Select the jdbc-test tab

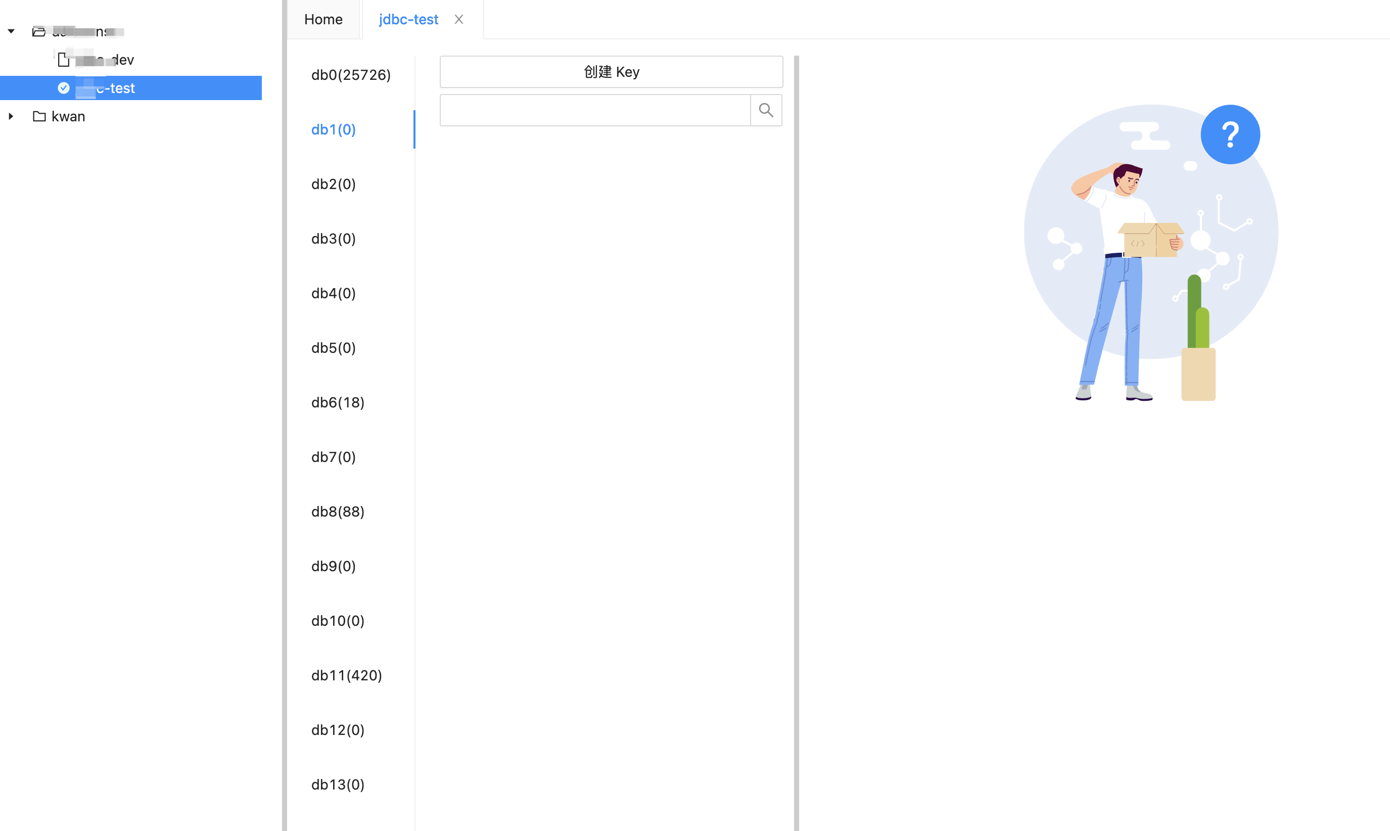[408, 19]
